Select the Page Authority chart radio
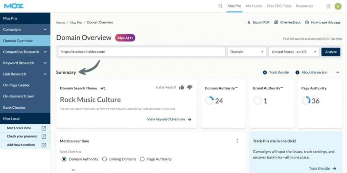This screenshot has width=347, height=173. point(142,159)
